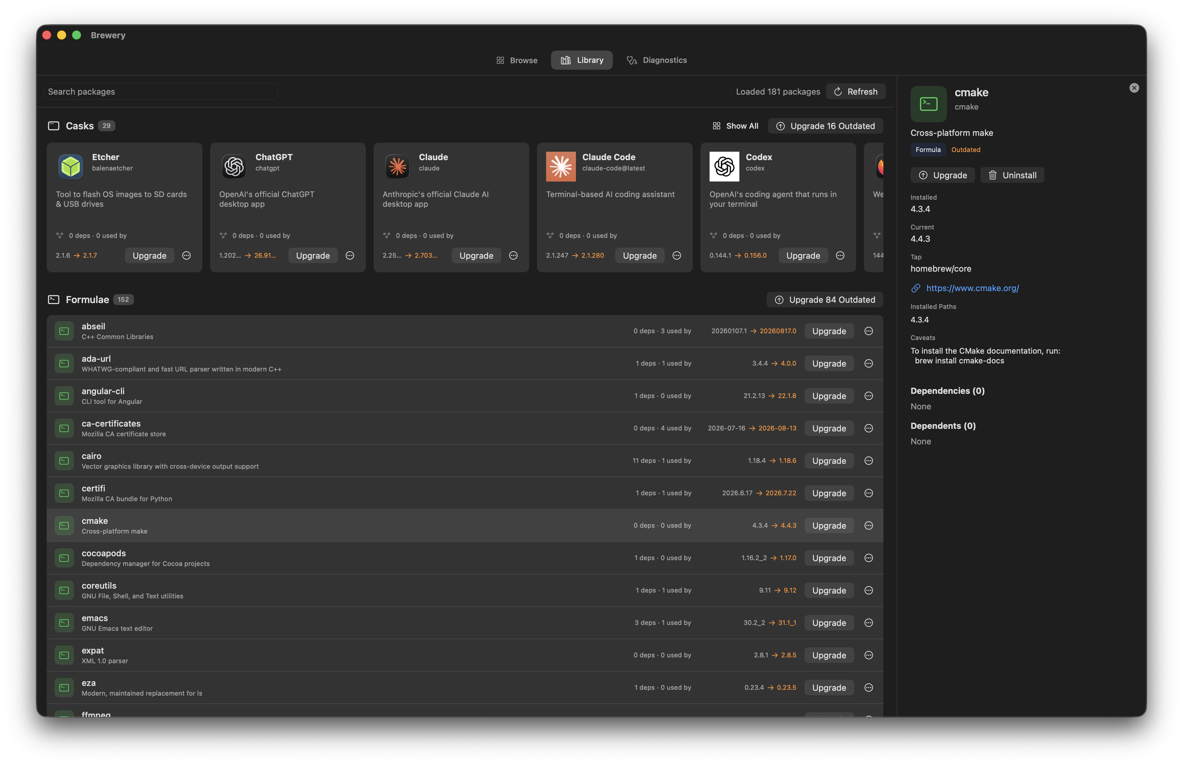Open more options for cmake row
Viewport: 1183px width, 765px height.
[869, 526]
